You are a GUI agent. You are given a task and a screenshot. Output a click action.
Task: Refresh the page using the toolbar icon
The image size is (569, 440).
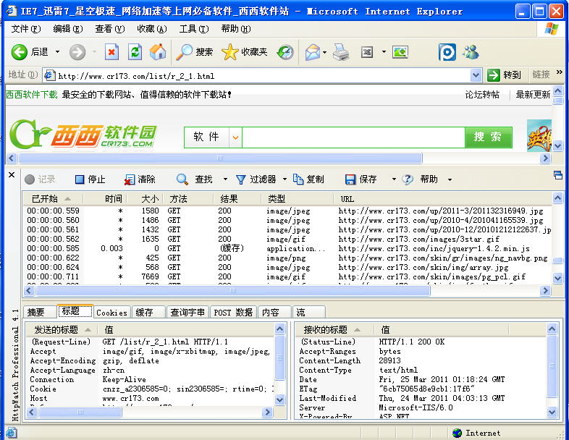(135, 52)
